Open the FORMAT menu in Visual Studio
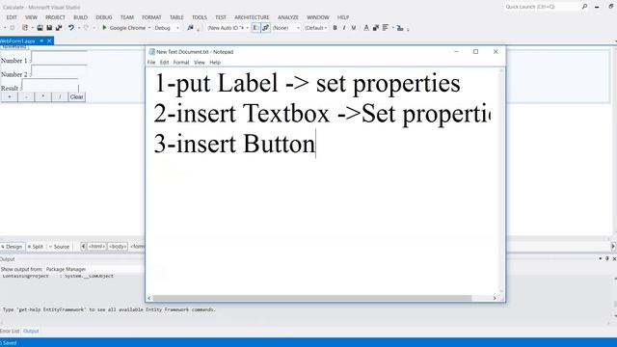Viewport: 617px width, 347px height. click(x=151, y=17)
